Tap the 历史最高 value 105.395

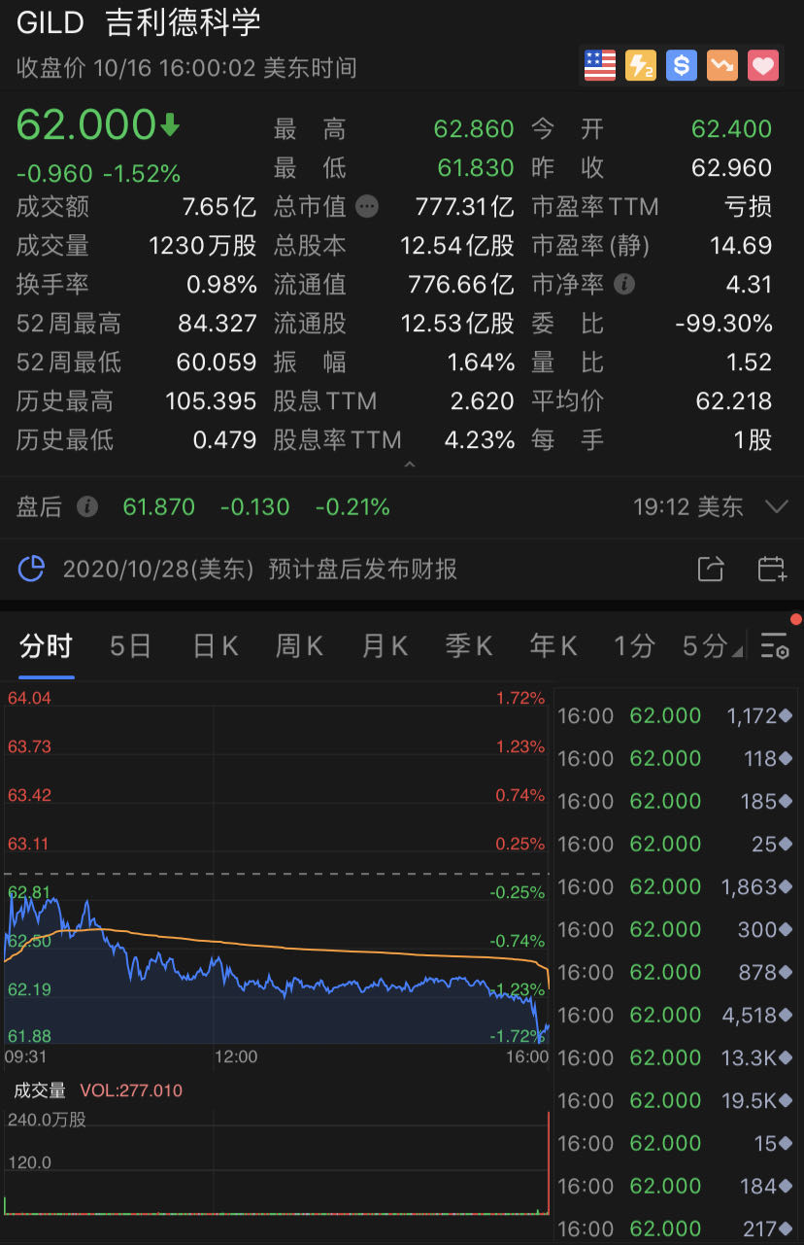click(x=211, y=401)
